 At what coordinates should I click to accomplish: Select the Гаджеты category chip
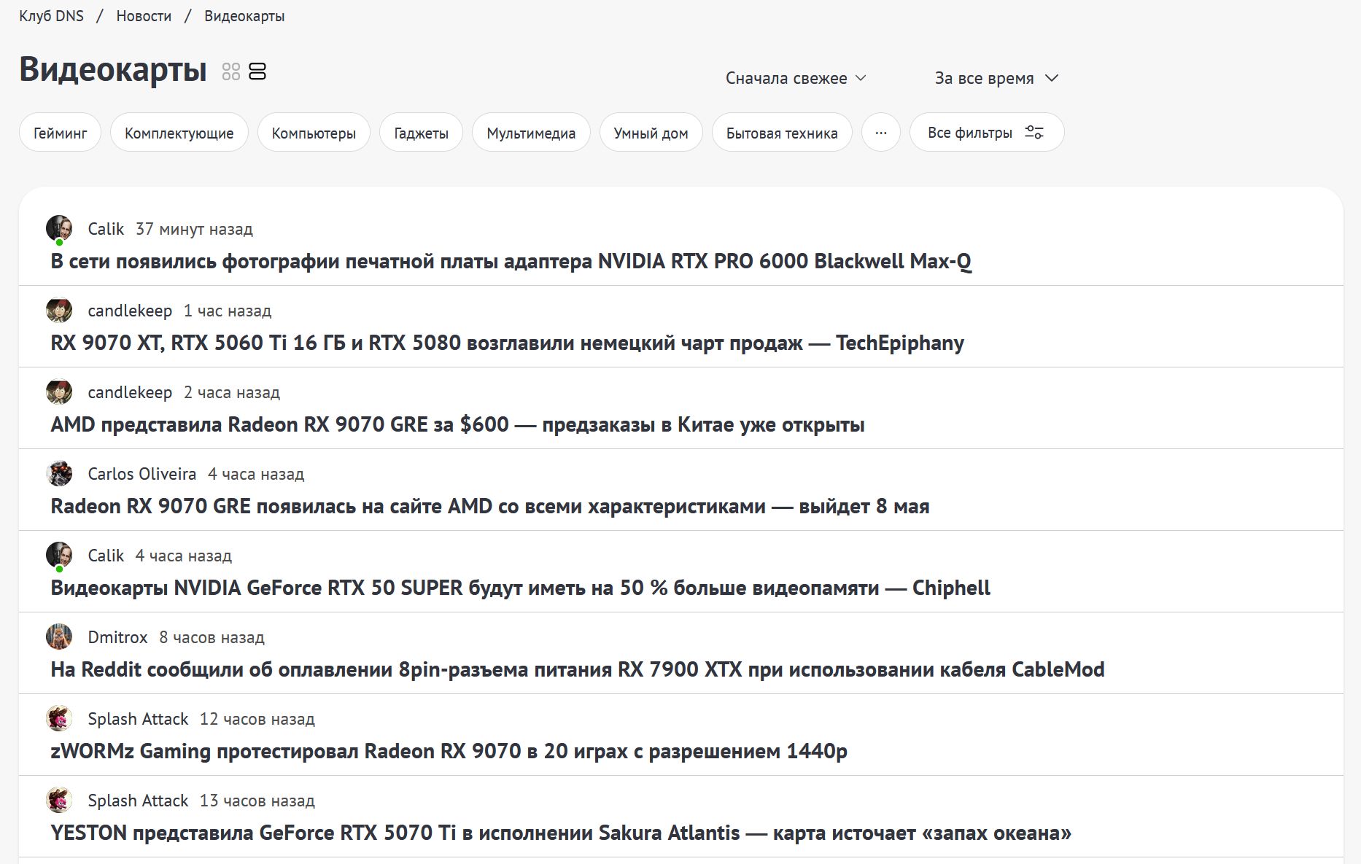click(x=421, y=133)
